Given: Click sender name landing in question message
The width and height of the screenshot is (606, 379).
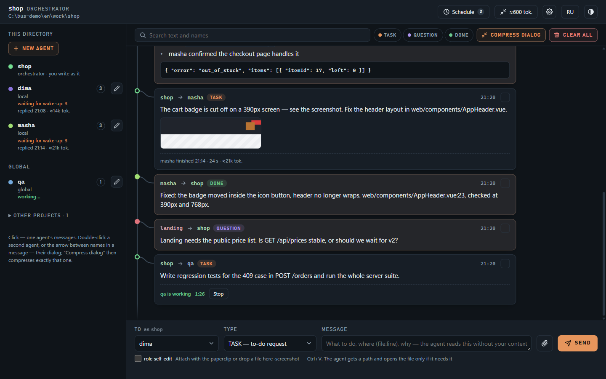Looking at the screenshot, I should (171, 228).
